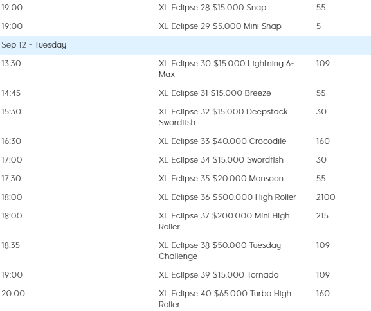
Task: Select the 20:00 start time
Action: point(13,294)
